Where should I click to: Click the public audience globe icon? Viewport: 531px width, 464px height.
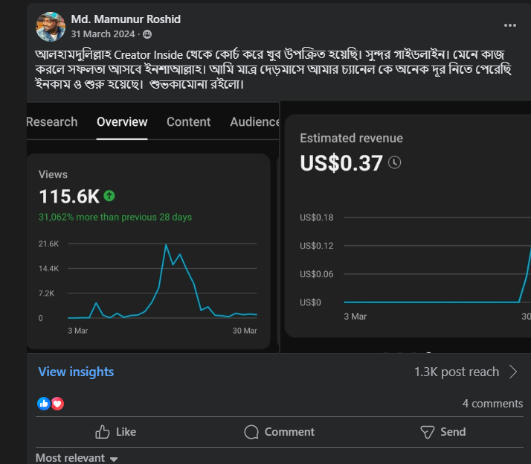pos(147,34)
